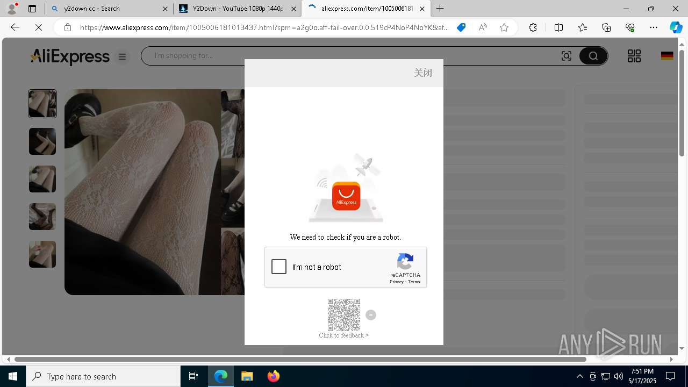Open the browser profile icon
This screenshot has height=387, width=688.
[12, 9]
